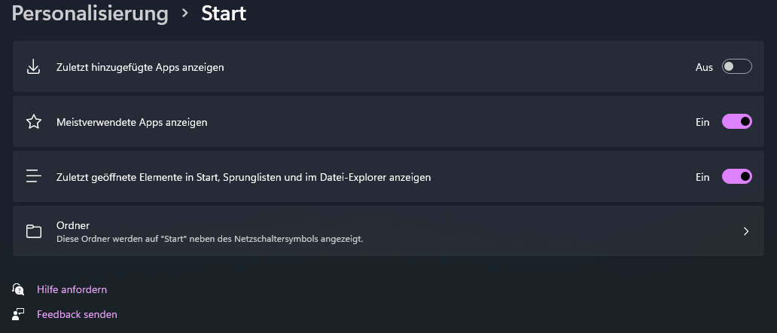This screenshot has height=333, width=777.
Task: Click the star icon beside Meistverwendete Apps
Action: click(x=33, y=122)
